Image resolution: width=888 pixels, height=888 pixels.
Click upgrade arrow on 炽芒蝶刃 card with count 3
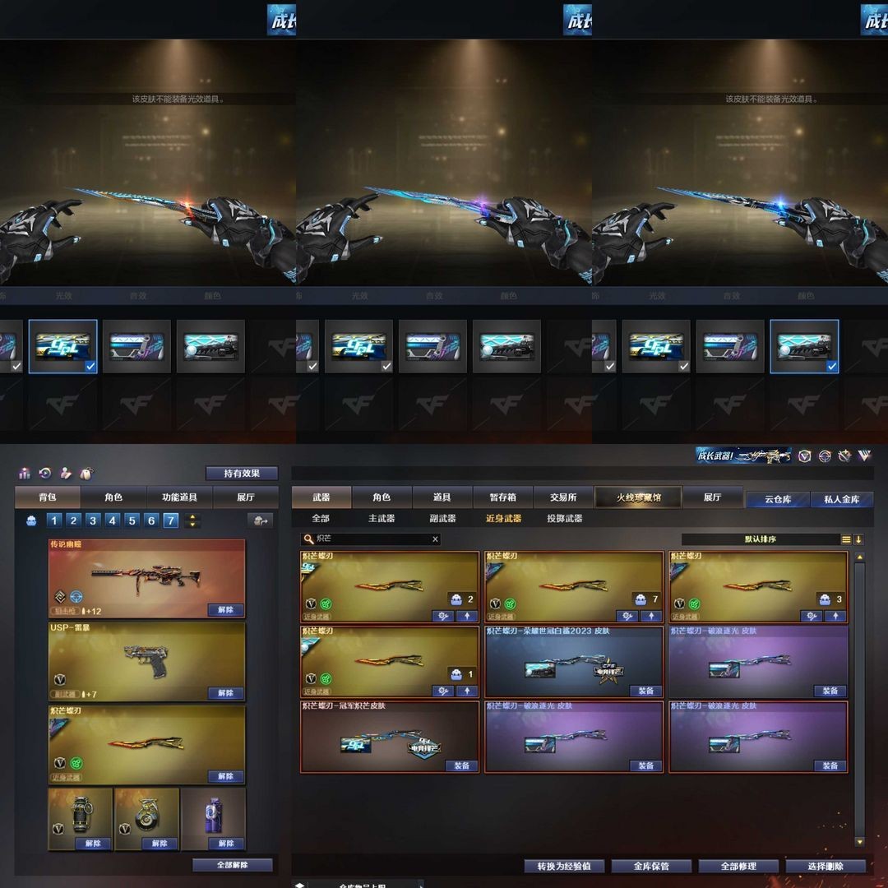pyautogui.click(x=835, y=616)
